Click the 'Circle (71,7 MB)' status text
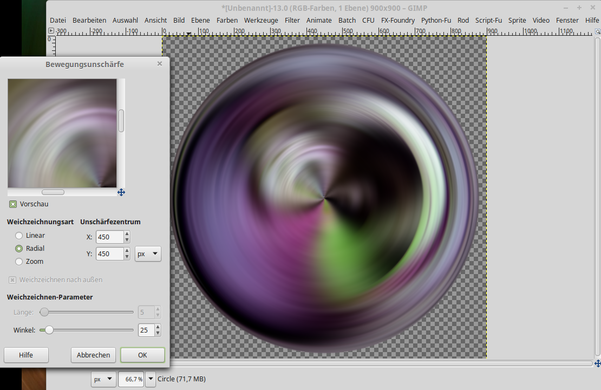 (x=182, y=379)
